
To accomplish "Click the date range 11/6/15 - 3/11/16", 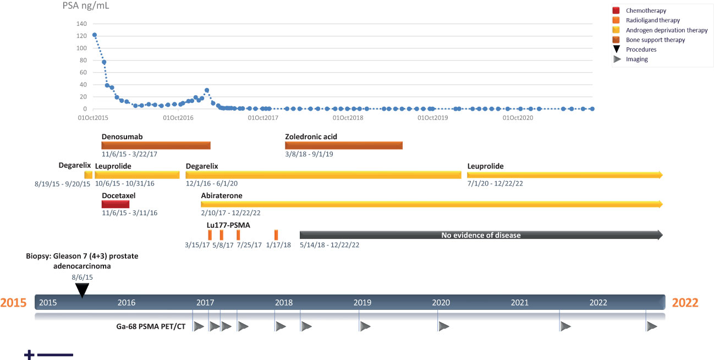I will coord(130,213).
